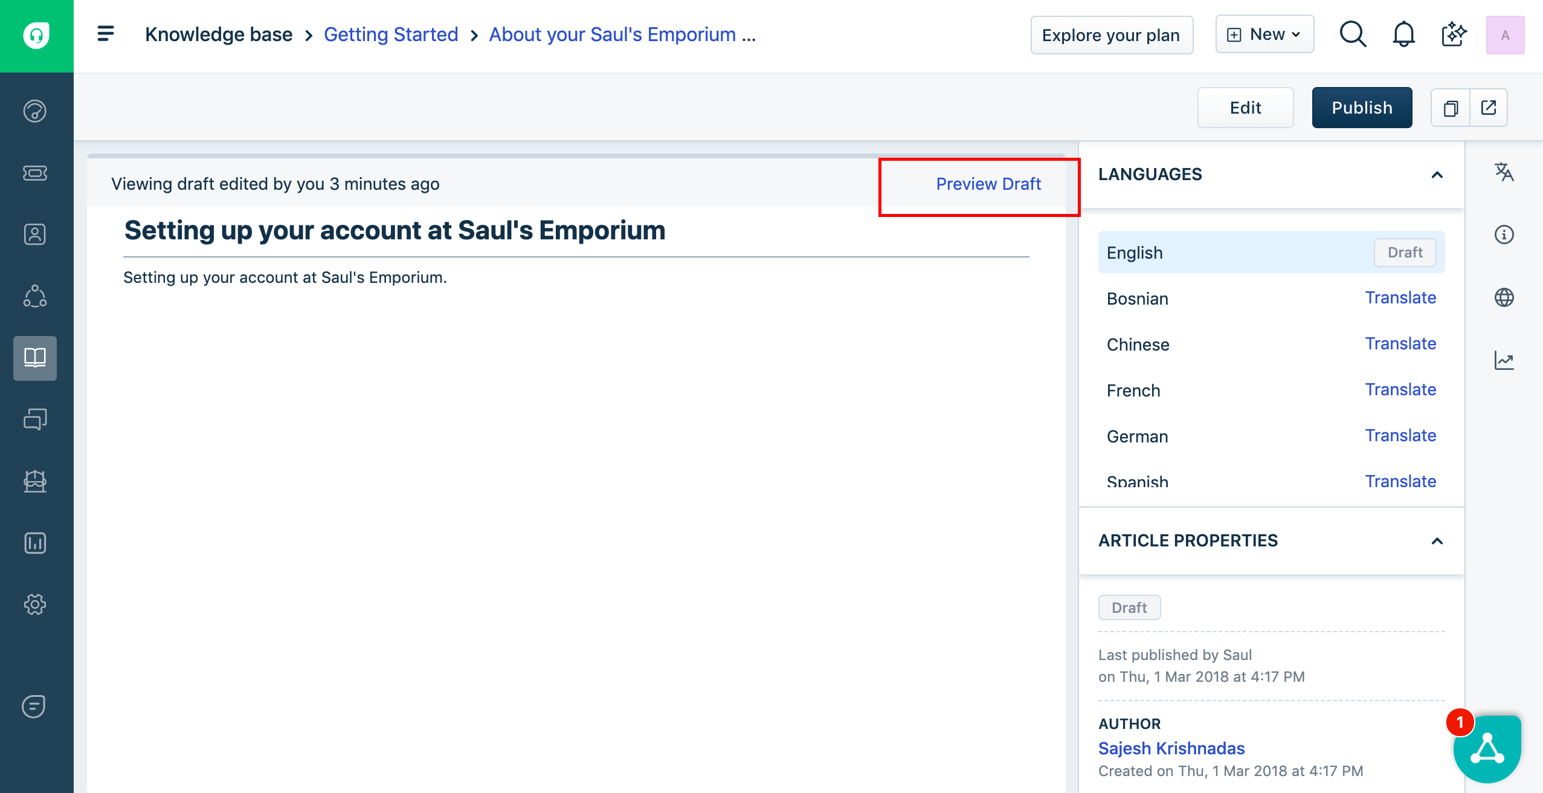Go to Getting Started breadcrumb
Screen dimensions: 1543x793
(x=391, y=34)
